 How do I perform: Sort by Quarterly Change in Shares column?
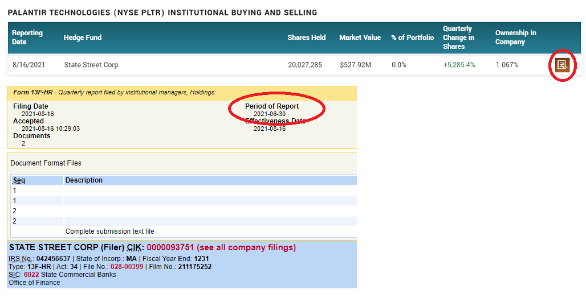click(x=458, y=38)
